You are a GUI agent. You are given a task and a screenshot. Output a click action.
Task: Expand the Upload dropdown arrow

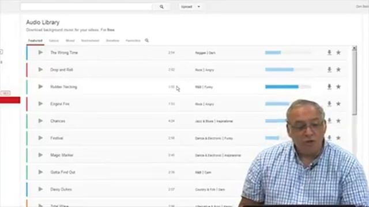pyautogui.click(x=198, y=7)
